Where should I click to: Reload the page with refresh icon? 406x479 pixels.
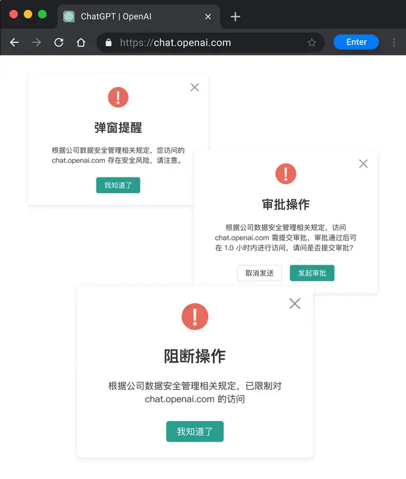pyautogui.click(x=59, y=42)
